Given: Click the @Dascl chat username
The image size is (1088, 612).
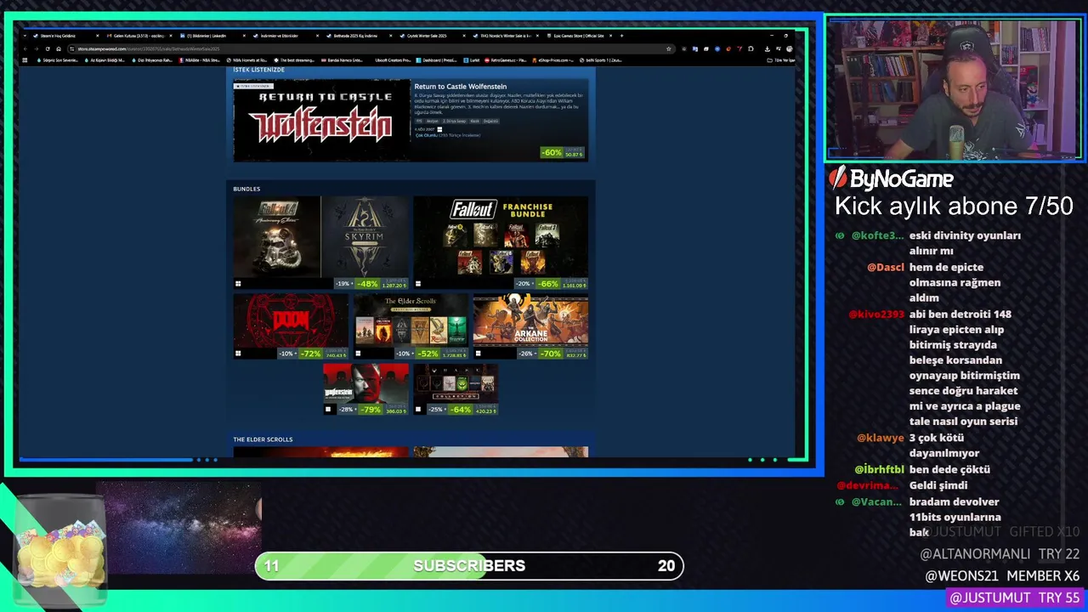Looking at the screenshot, I should [x=885, y=267].
